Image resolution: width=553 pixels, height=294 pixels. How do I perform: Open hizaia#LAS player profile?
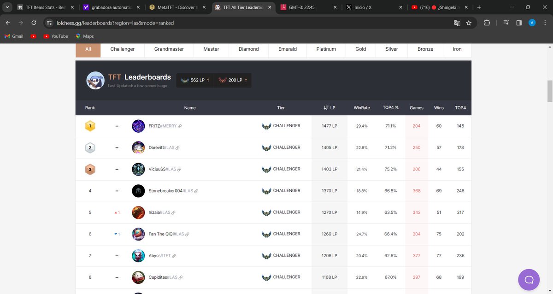[x=159, y=212]
